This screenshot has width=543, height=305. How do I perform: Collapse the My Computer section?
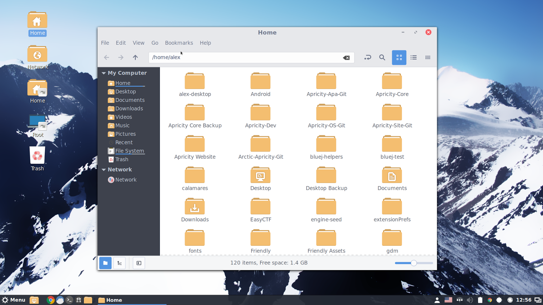coord(104,73)
